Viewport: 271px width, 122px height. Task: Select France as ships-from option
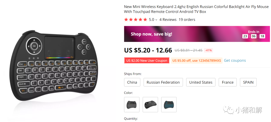(228, 82)
